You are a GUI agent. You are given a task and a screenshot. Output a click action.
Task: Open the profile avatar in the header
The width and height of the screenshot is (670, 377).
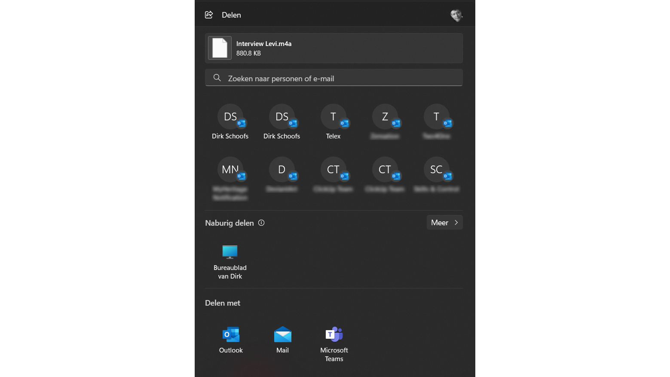456,15
